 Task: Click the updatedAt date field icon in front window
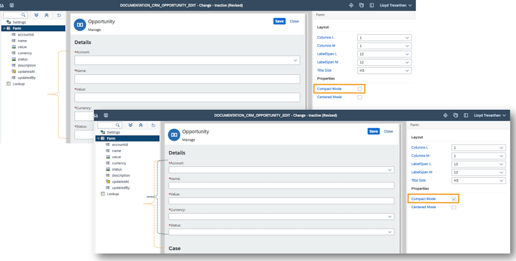point(108,182)
